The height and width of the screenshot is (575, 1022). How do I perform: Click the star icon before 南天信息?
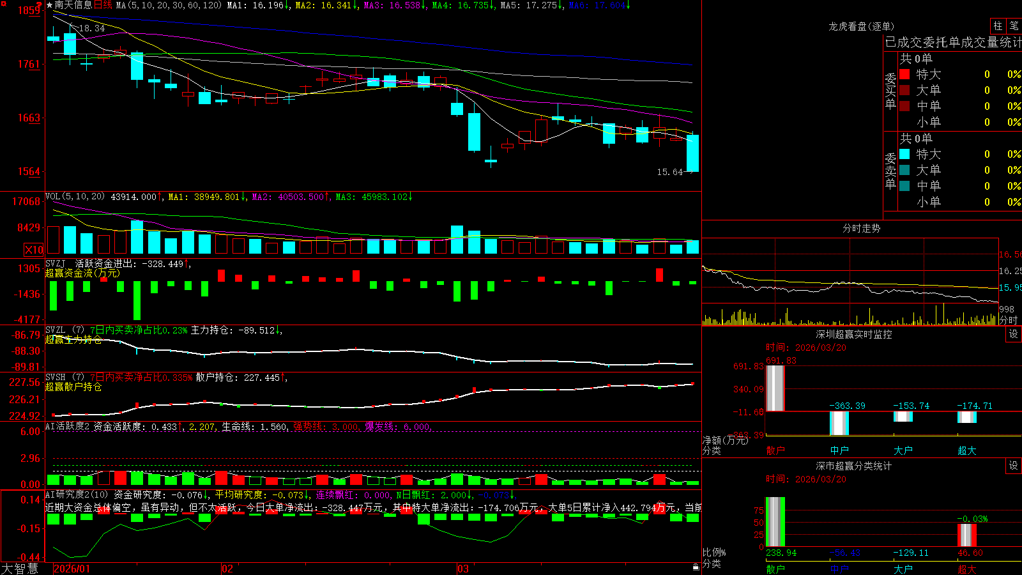(x=49, y=5)
